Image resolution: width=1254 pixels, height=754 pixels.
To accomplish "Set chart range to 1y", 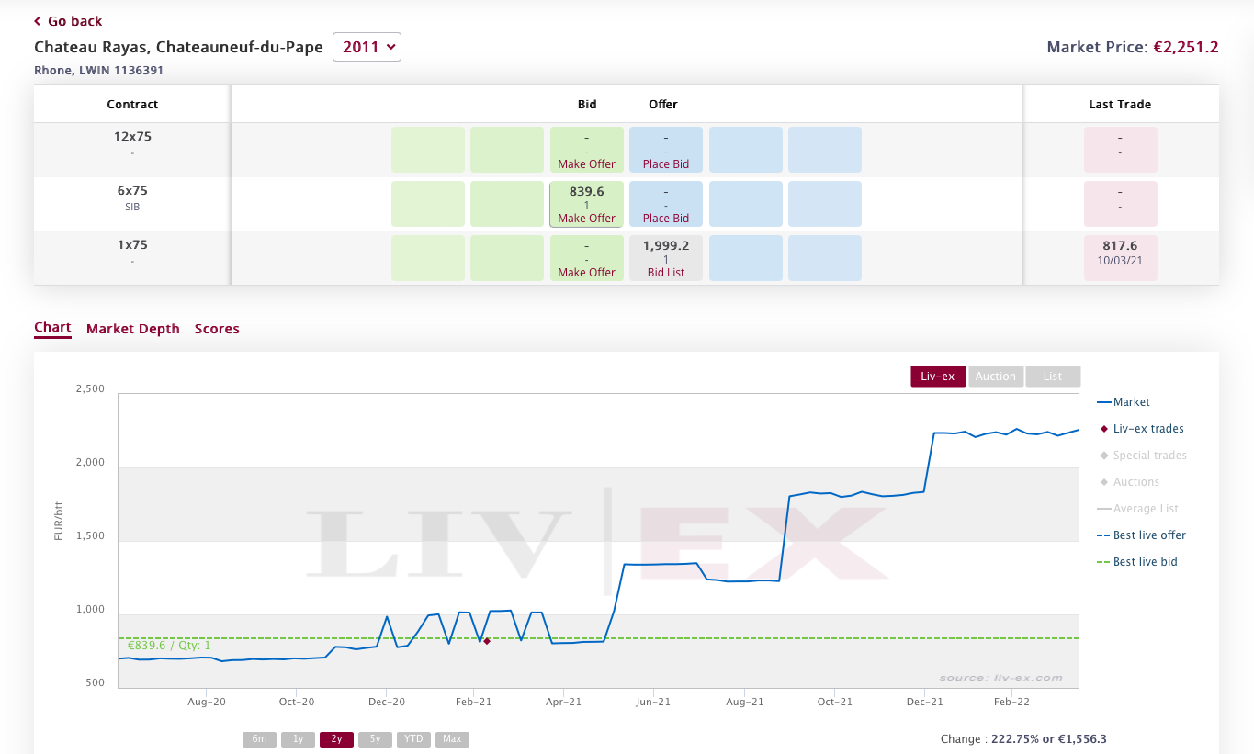I will 298,739.
